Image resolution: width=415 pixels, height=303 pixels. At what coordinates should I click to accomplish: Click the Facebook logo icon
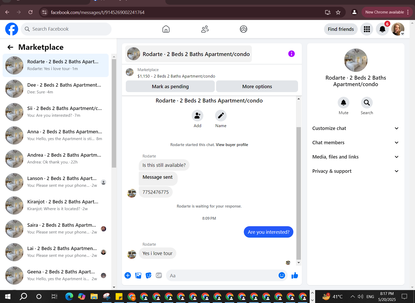tap(12, 29)
